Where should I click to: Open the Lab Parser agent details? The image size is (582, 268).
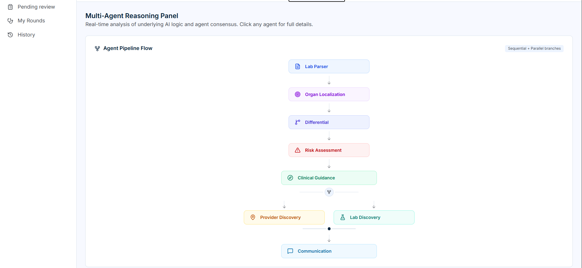click(329, 67)
